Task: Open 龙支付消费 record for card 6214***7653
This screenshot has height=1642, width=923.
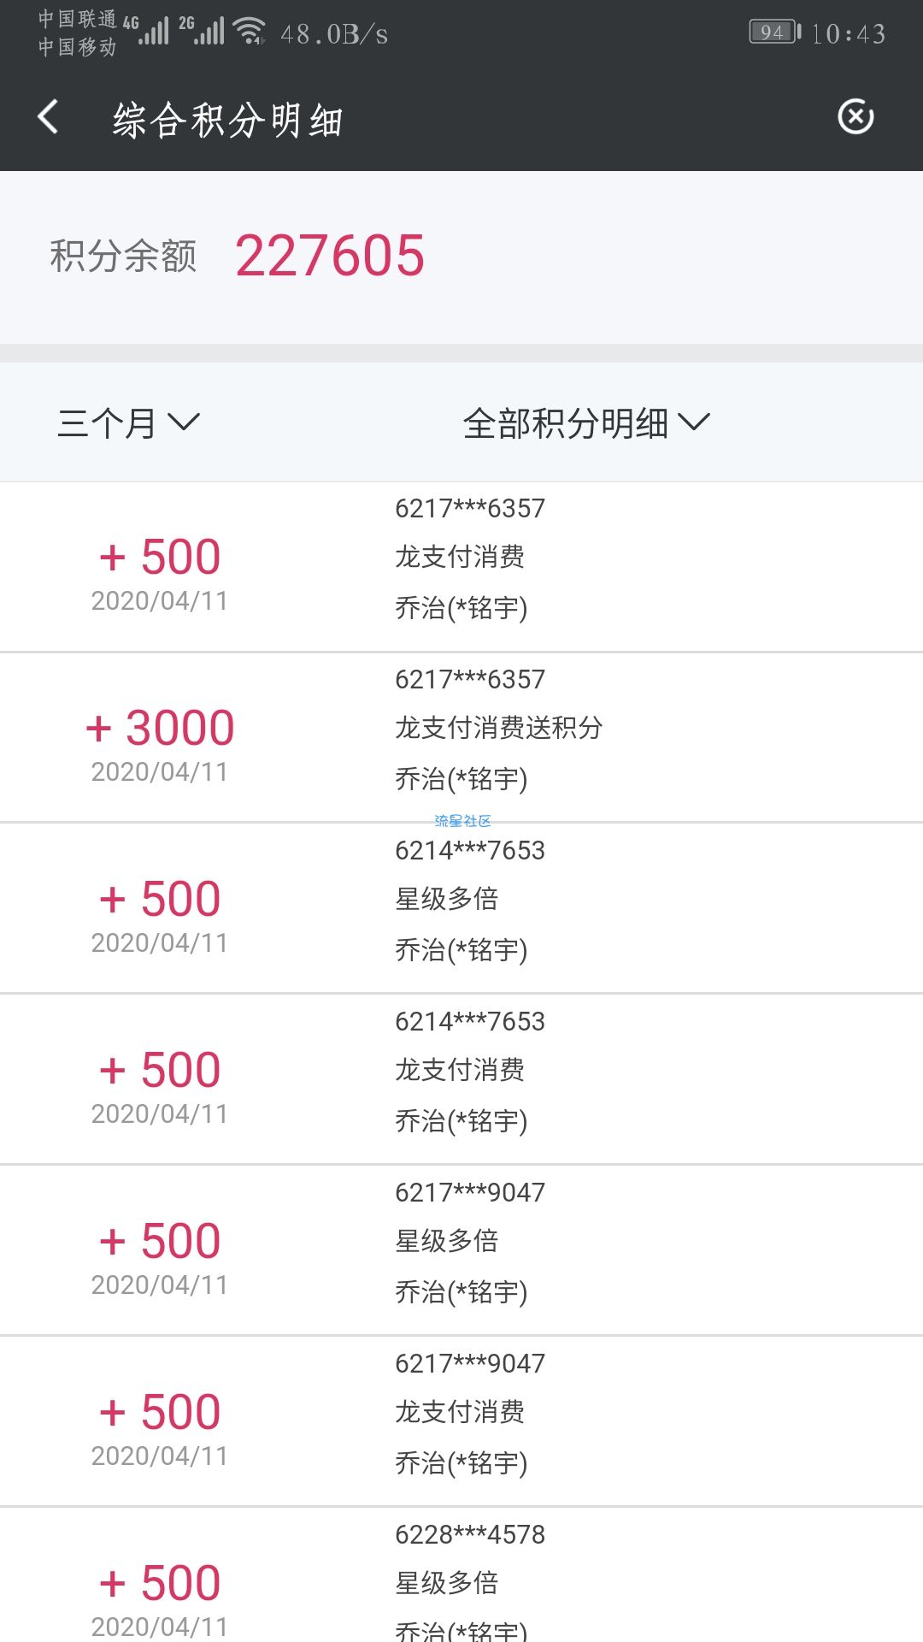Action: pos(461,1079)
